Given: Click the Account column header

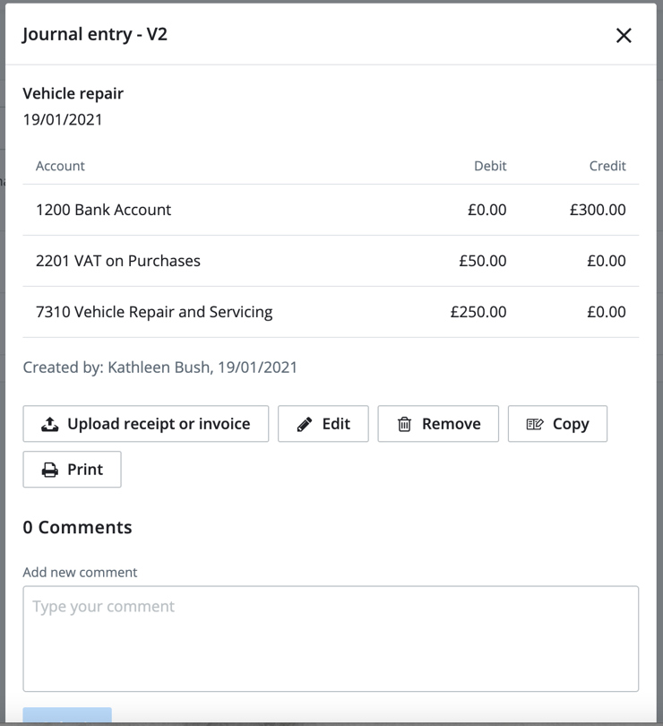Looking at the screenshot, I should [x=60, y=166].
